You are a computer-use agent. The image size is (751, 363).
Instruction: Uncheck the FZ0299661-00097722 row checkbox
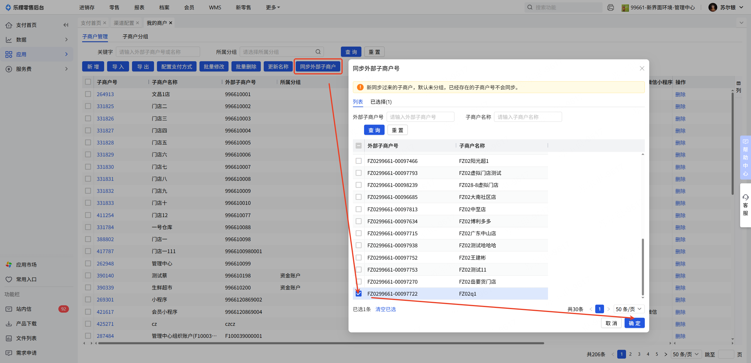click(358, 294)
